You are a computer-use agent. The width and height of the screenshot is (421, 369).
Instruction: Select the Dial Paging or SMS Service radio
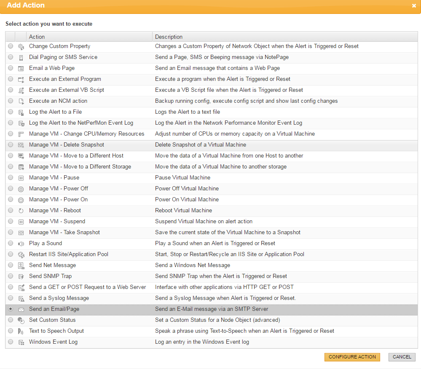point(11,57)
